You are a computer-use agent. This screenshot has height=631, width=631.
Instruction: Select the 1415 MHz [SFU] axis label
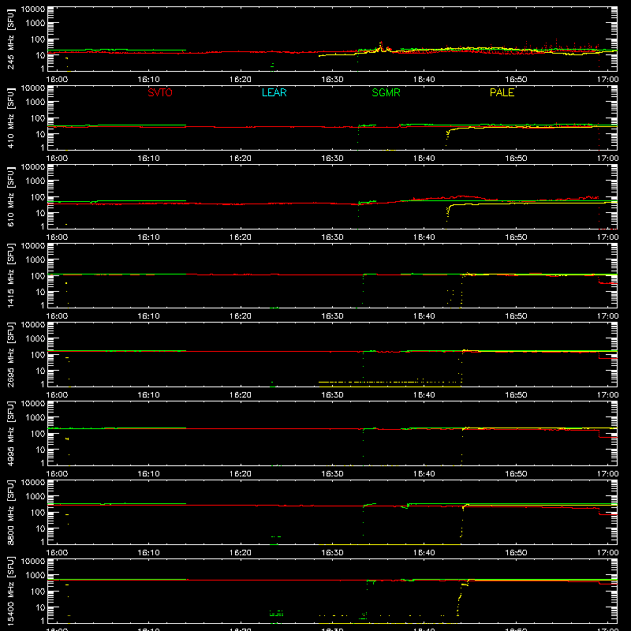(11, 275)
